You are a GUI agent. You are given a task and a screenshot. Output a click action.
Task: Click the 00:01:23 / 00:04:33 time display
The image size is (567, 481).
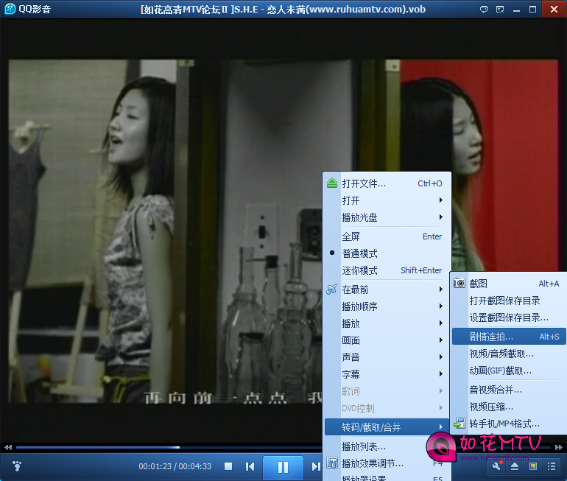click(175, 466)
